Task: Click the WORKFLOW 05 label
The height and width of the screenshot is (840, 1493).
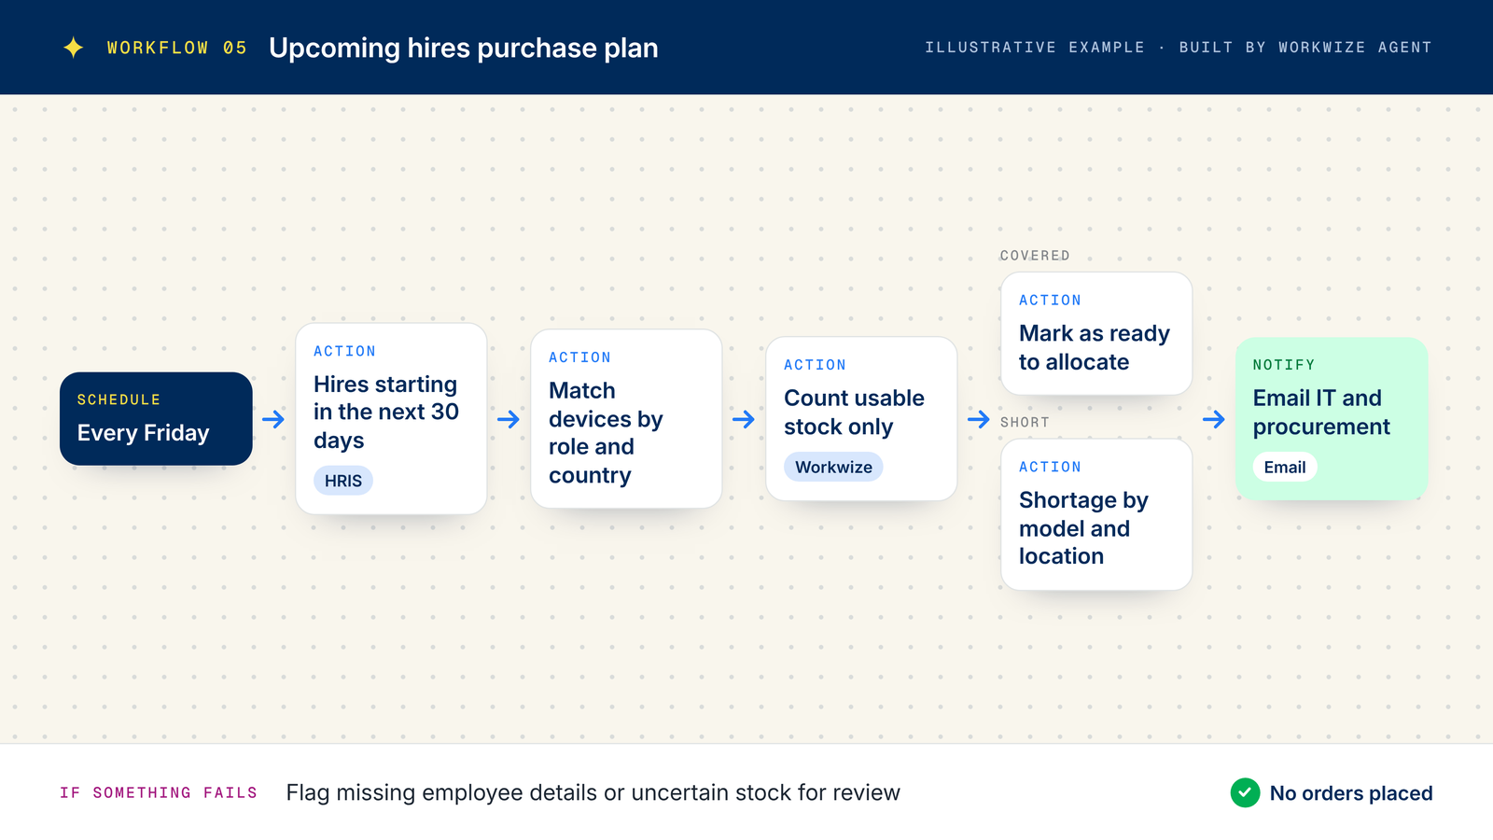Action: [176, 48]
